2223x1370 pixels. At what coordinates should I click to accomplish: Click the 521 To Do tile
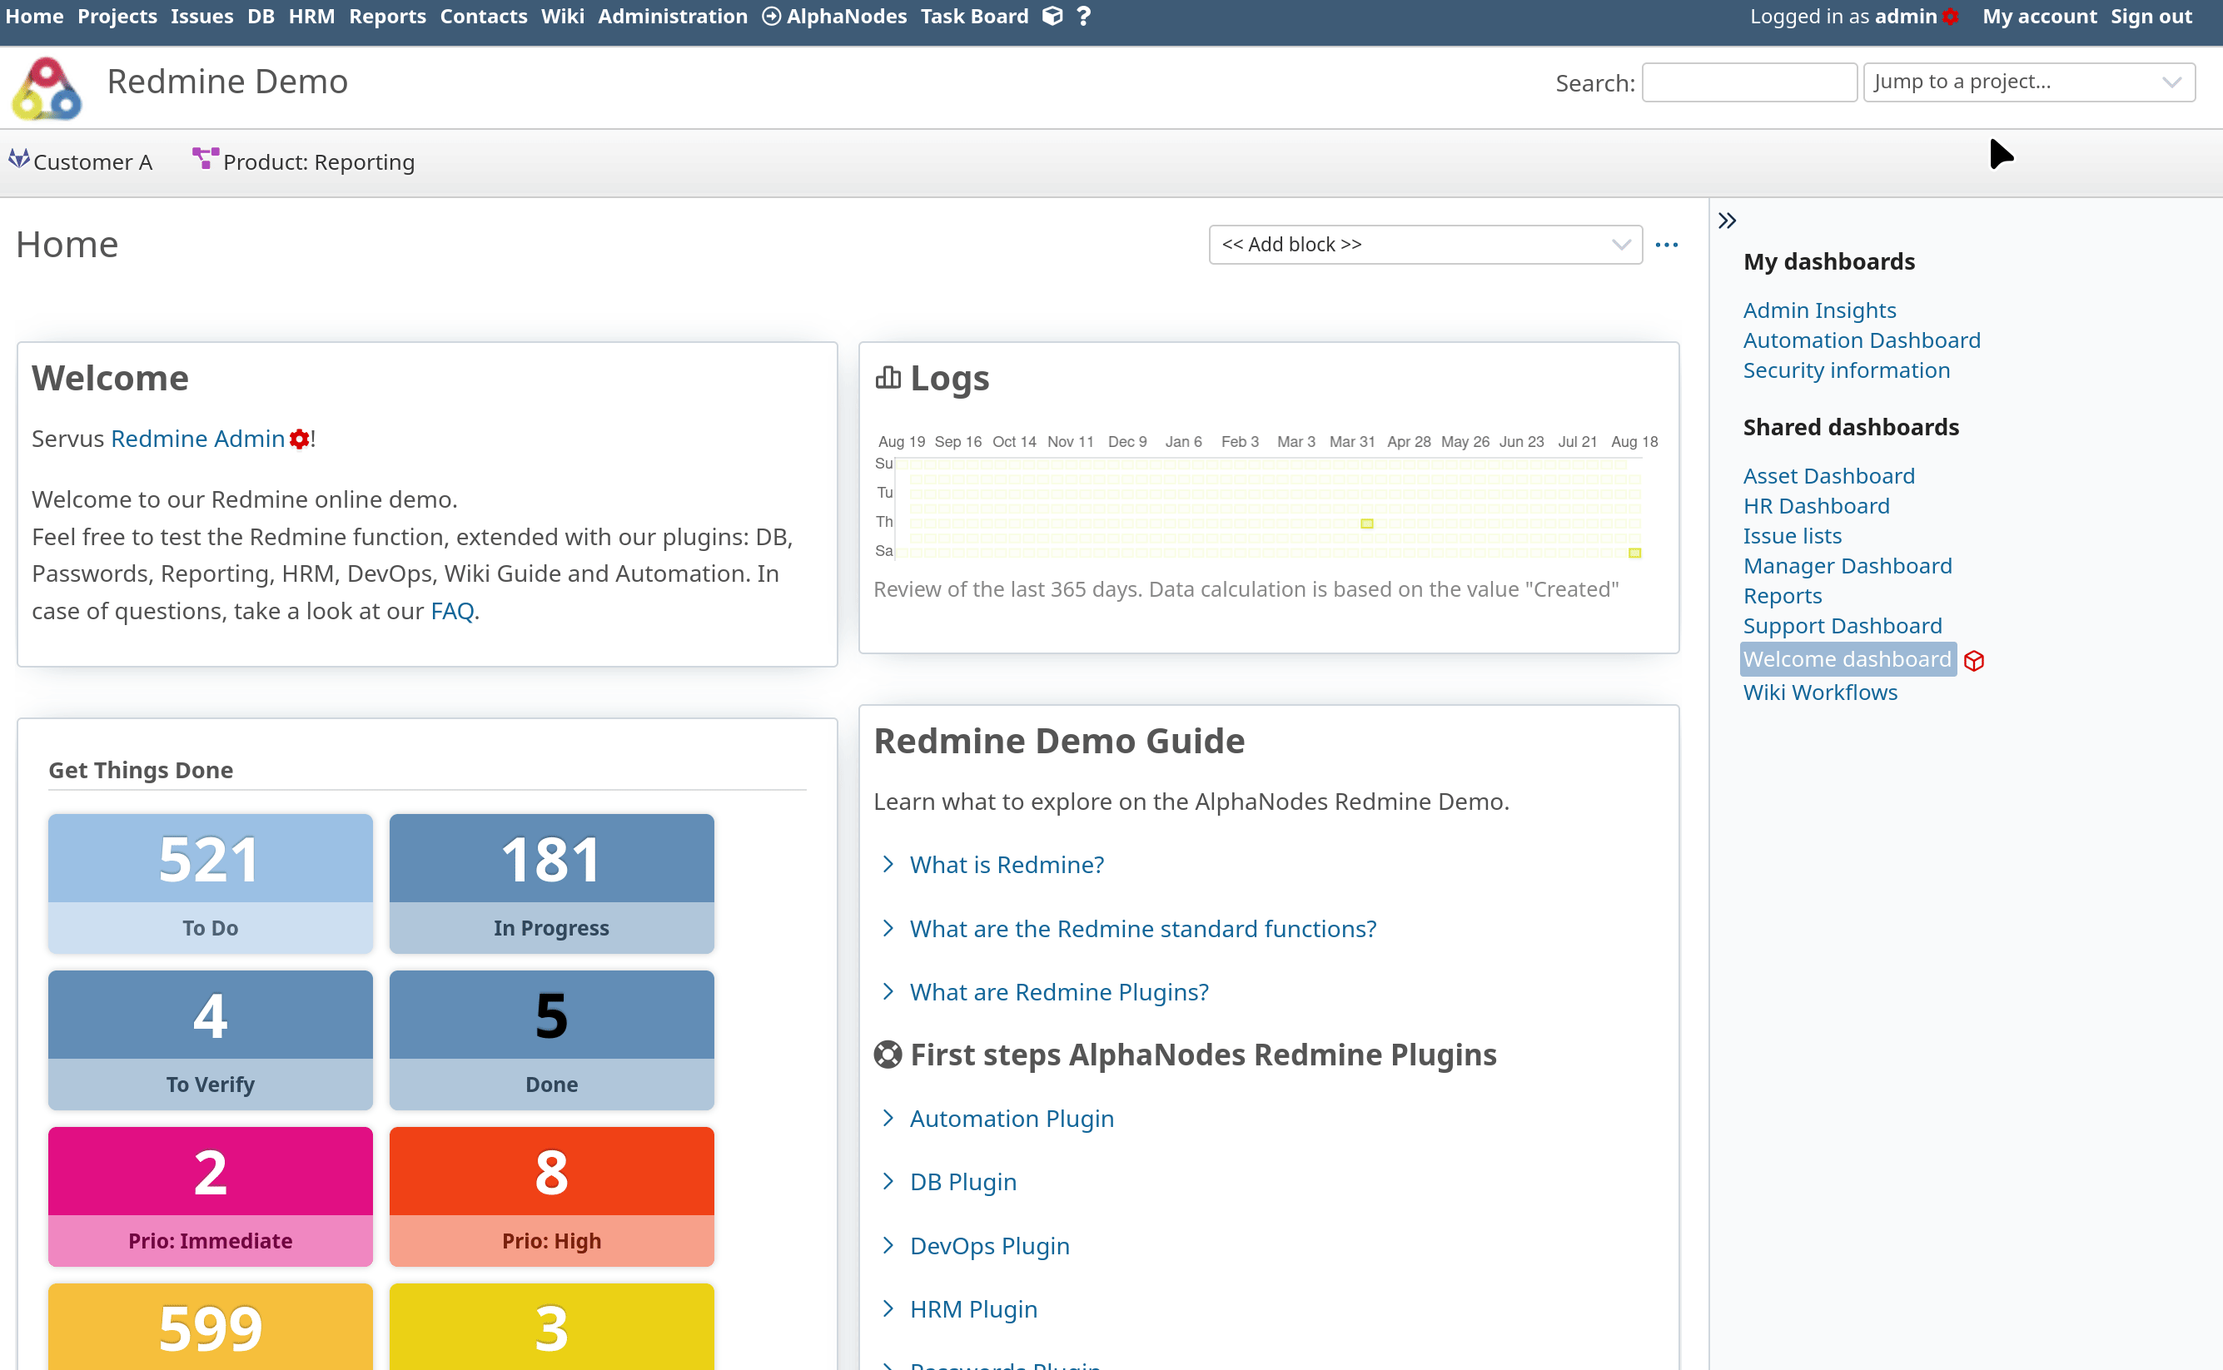point(211,883)
